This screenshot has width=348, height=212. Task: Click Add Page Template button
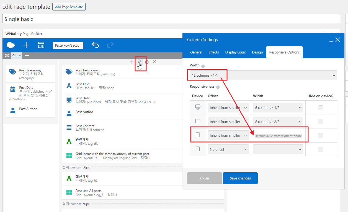tap(69, 7)
